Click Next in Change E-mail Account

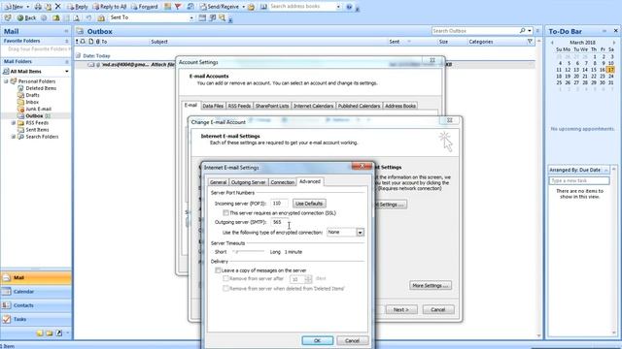click(x=401, y=310)
